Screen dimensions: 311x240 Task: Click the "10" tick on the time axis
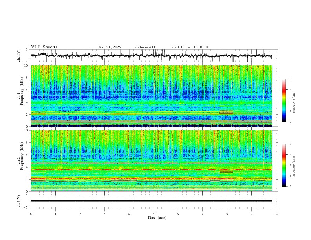tap(276, 214)
